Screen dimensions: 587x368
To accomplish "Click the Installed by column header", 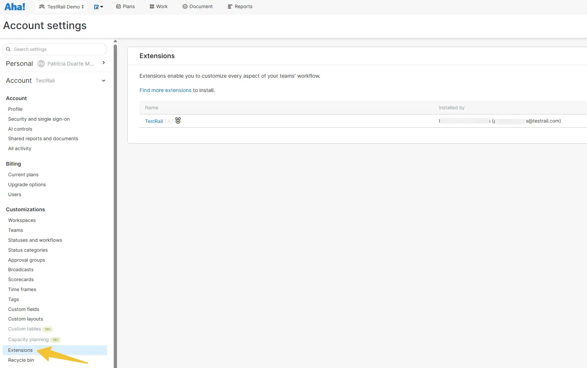I will [452, 108].
